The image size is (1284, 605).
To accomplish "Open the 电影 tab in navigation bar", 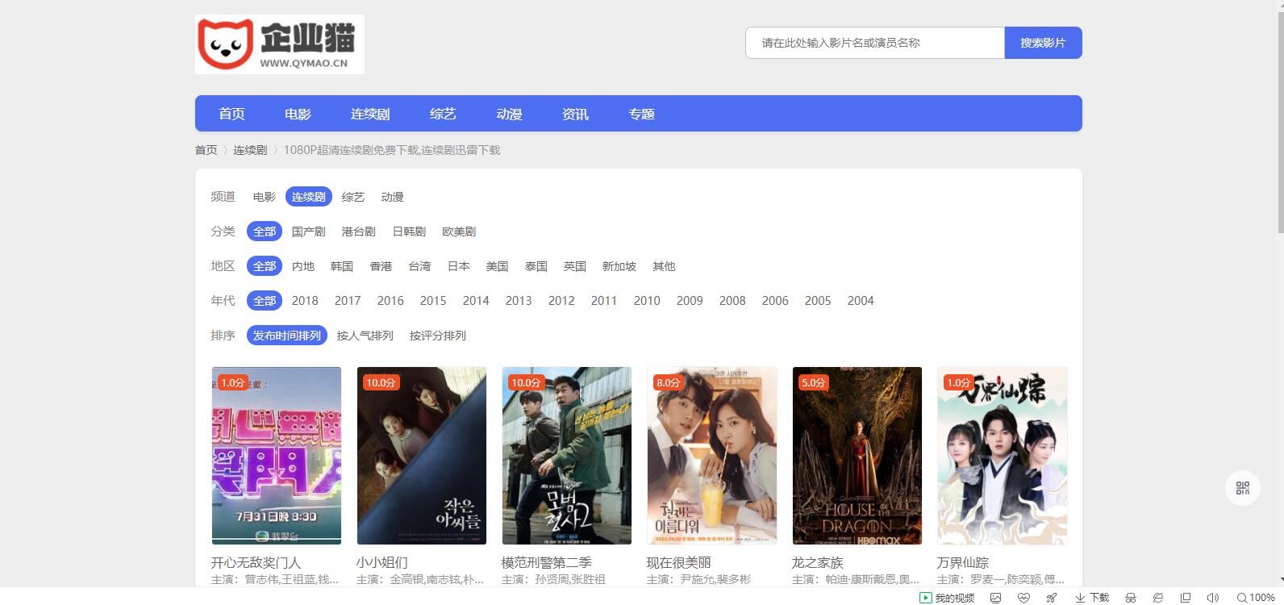I will [298, 114].
